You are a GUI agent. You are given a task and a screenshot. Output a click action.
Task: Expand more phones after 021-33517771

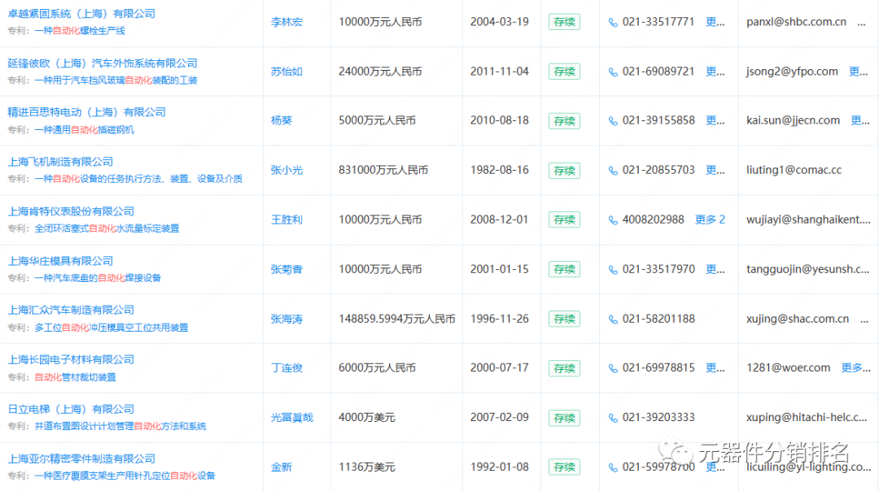tap(715, 23)
